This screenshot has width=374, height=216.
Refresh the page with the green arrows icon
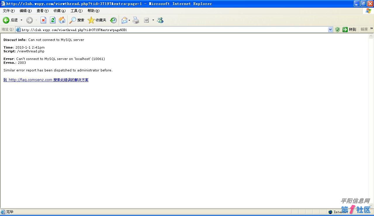click(53, 20)
